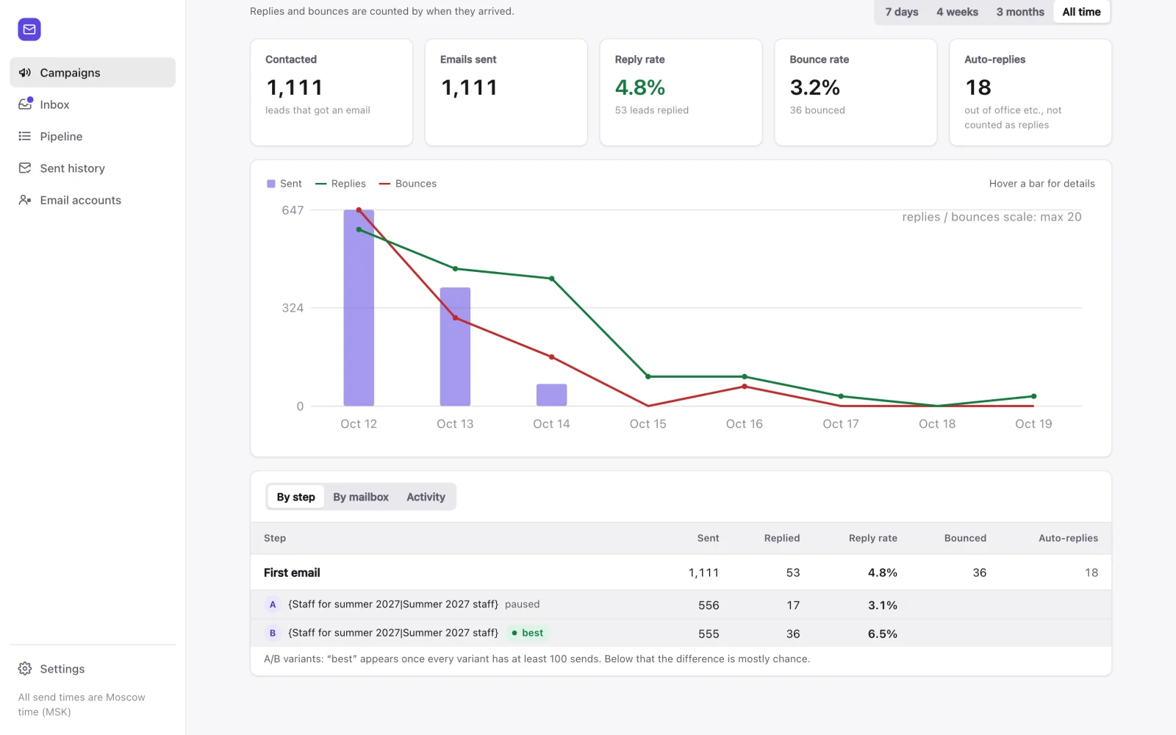Click the purple mail app logo
The width and height of the screenshot is (1176, 735).
29,29
